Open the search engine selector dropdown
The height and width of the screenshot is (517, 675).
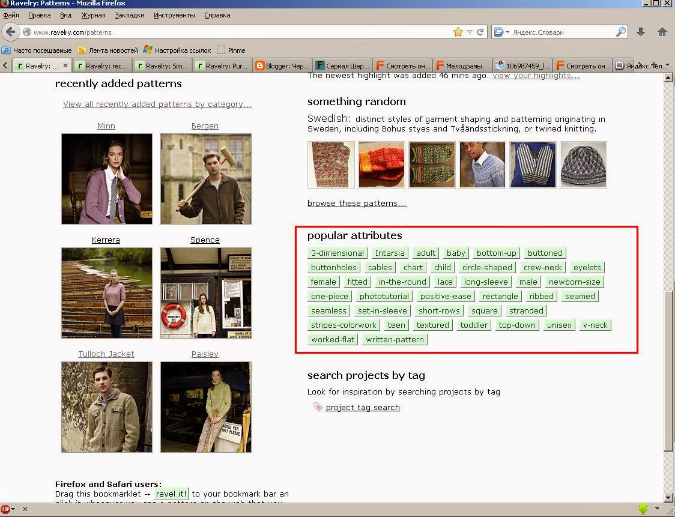coord(501,32)
